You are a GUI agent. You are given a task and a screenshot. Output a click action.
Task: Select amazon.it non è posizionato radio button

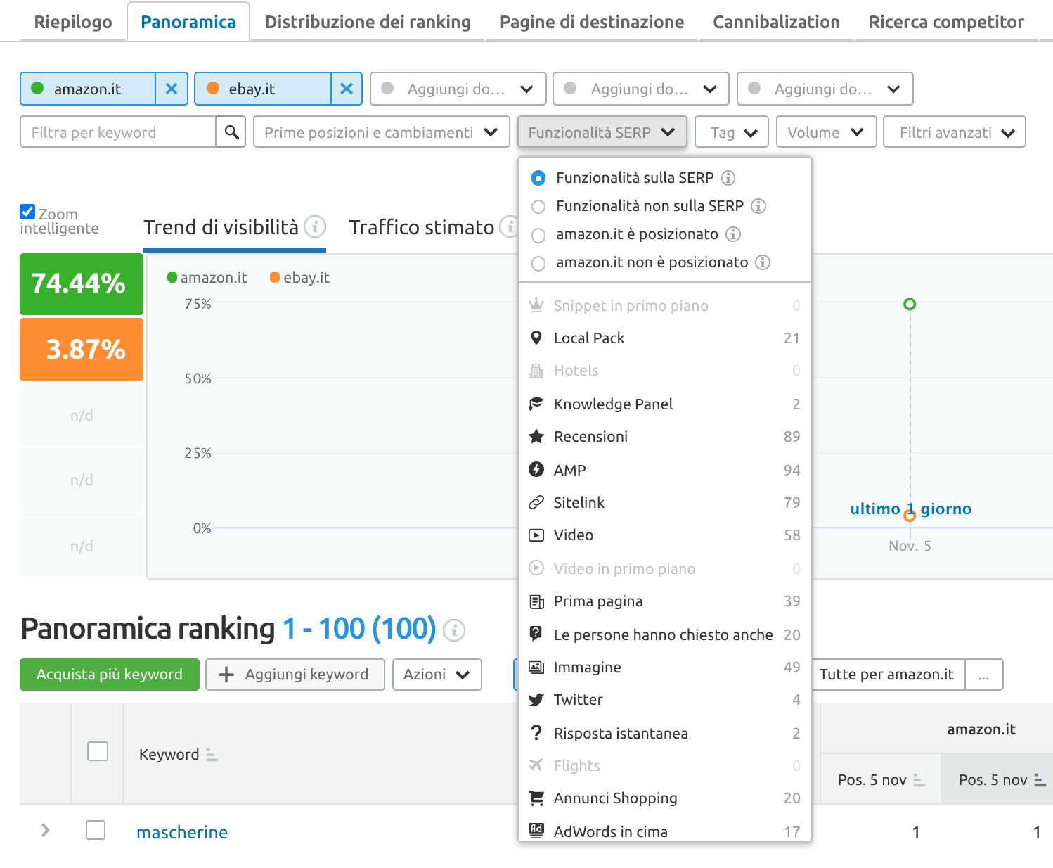tap(538, 263)
